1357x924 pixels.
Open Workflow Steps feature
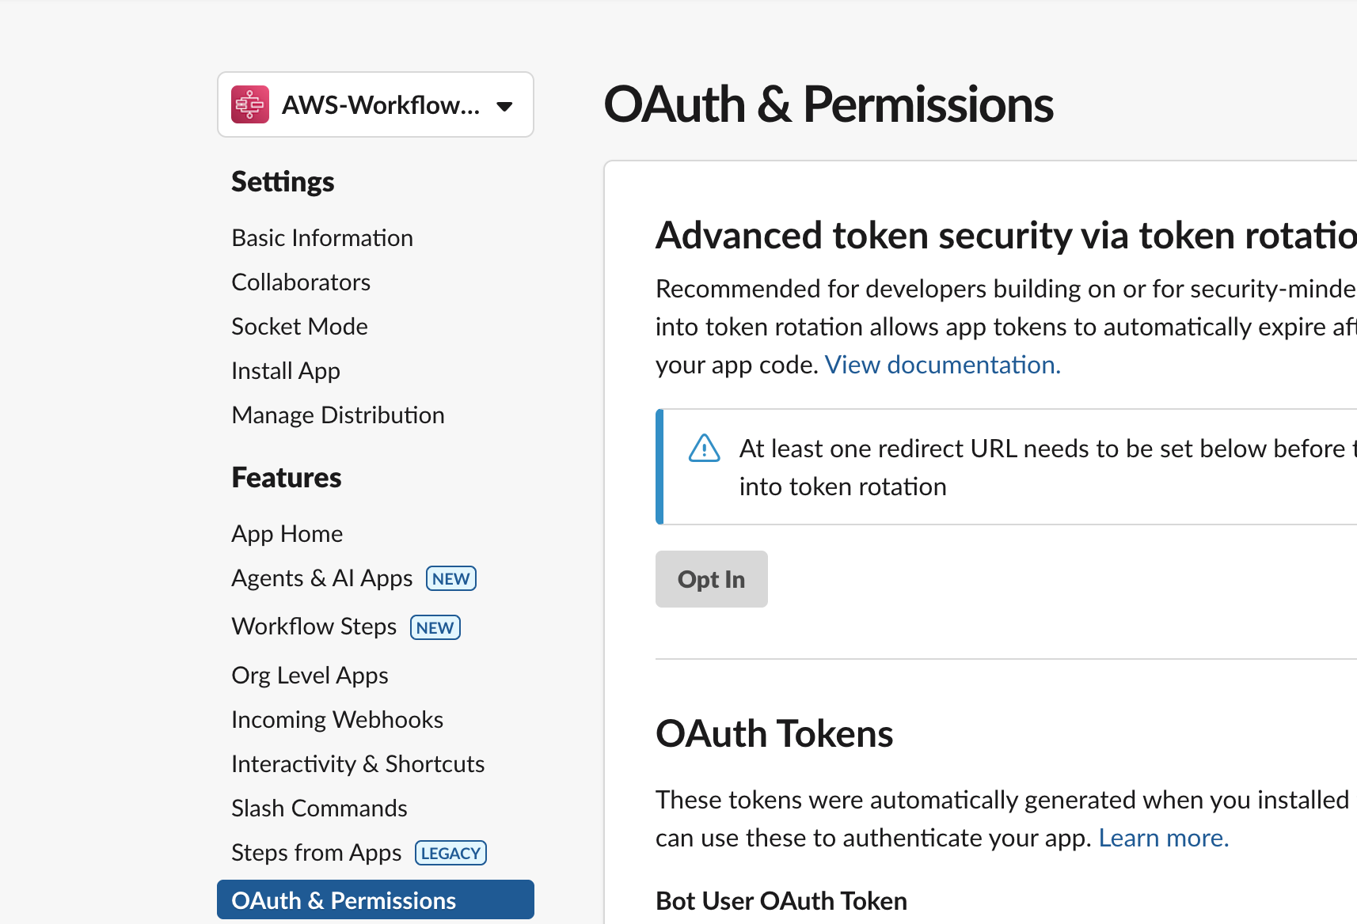pos(314,627)
